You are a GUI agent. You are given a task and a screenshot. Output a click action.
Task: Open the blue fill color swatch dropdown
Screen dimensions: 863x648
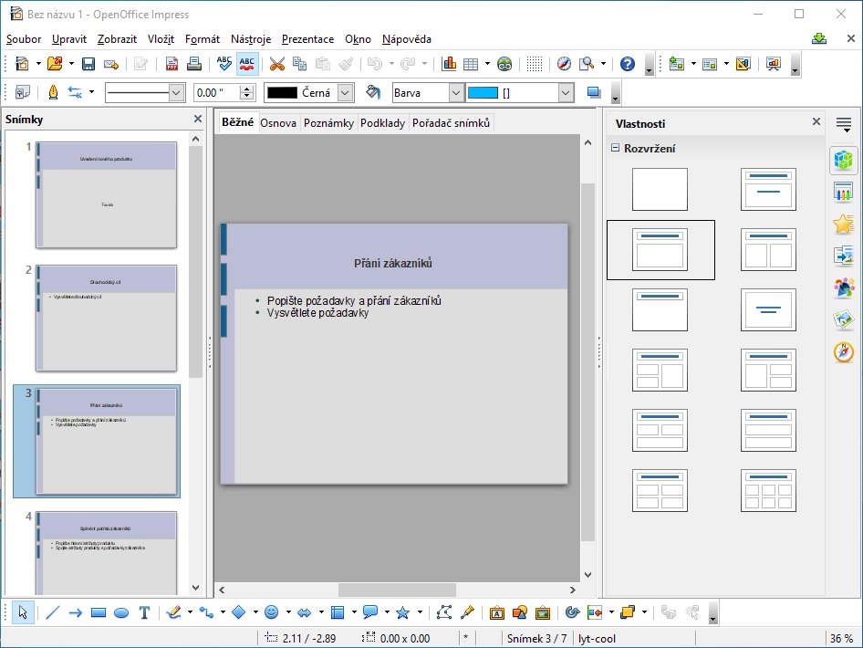click(x=565, y=92)
